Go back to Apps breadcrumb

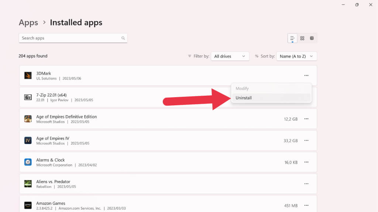[28, 22]
